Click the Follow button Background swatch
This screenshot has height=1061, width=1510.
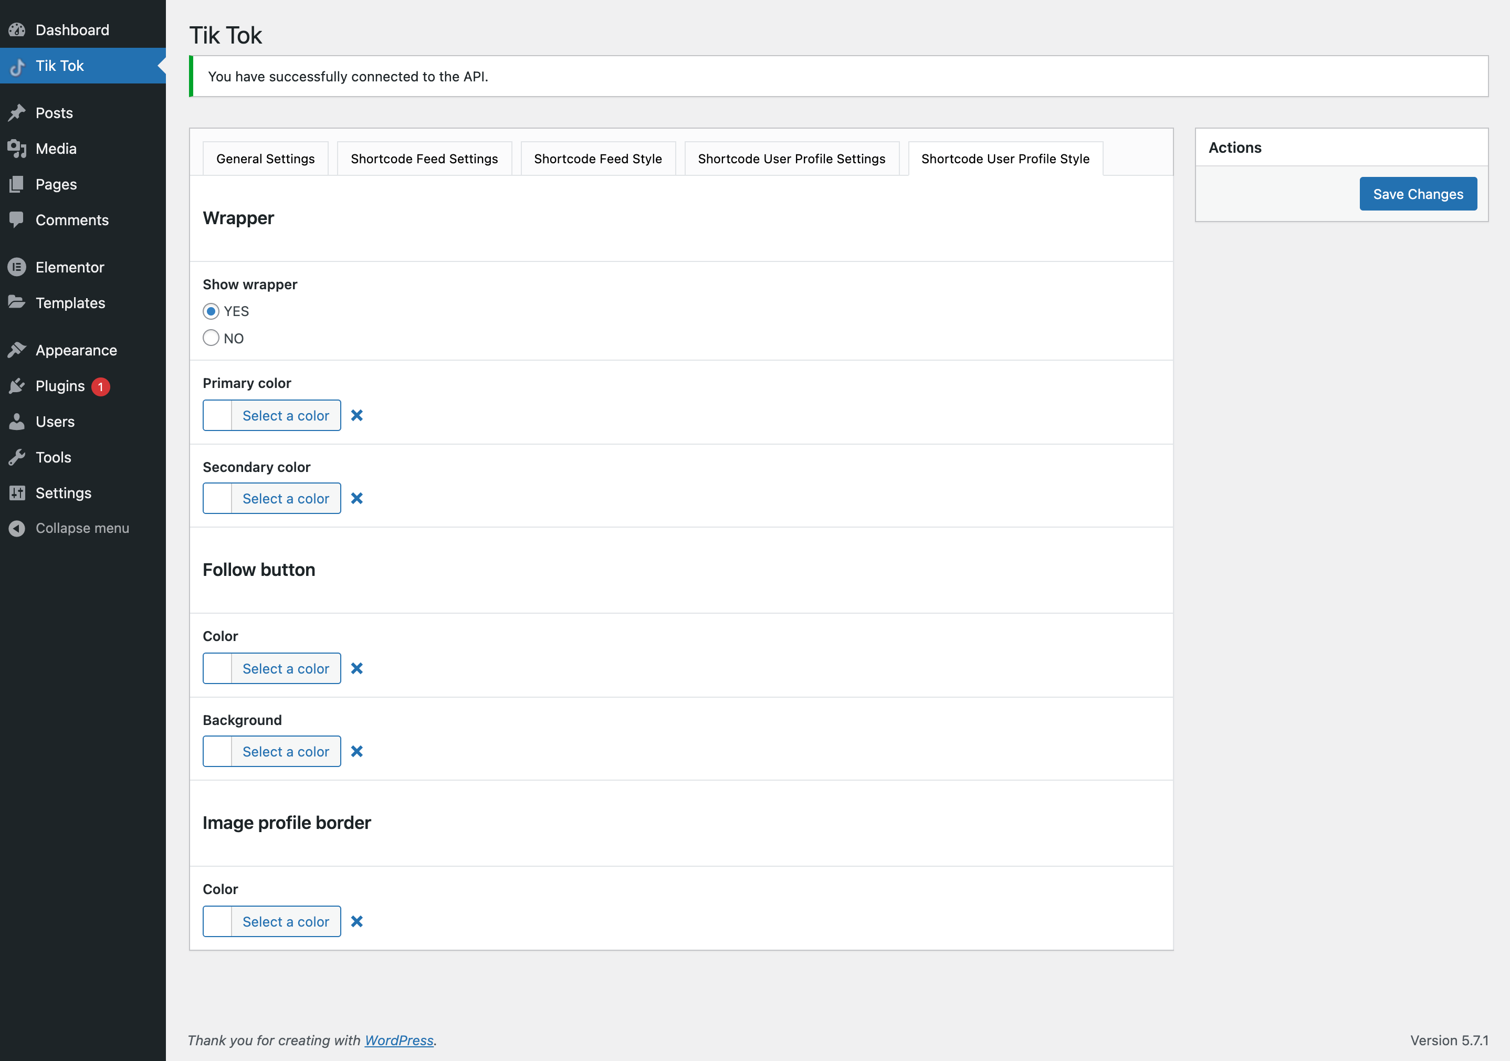218,751
